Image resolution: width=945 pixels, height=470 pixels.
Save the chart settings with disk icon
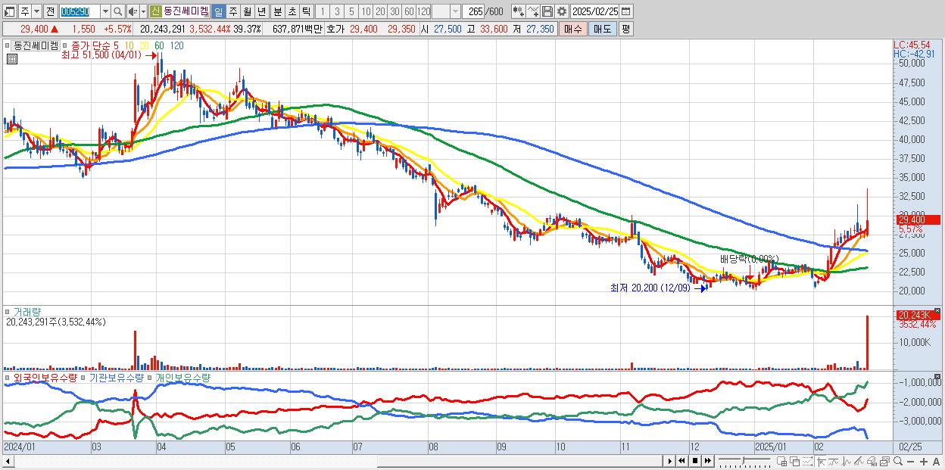[547, 11]
